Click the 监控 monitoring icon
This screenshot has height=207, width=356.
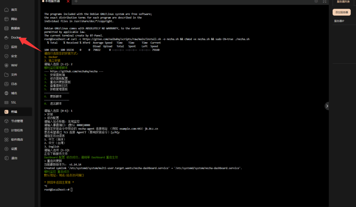tap(6, 47)
